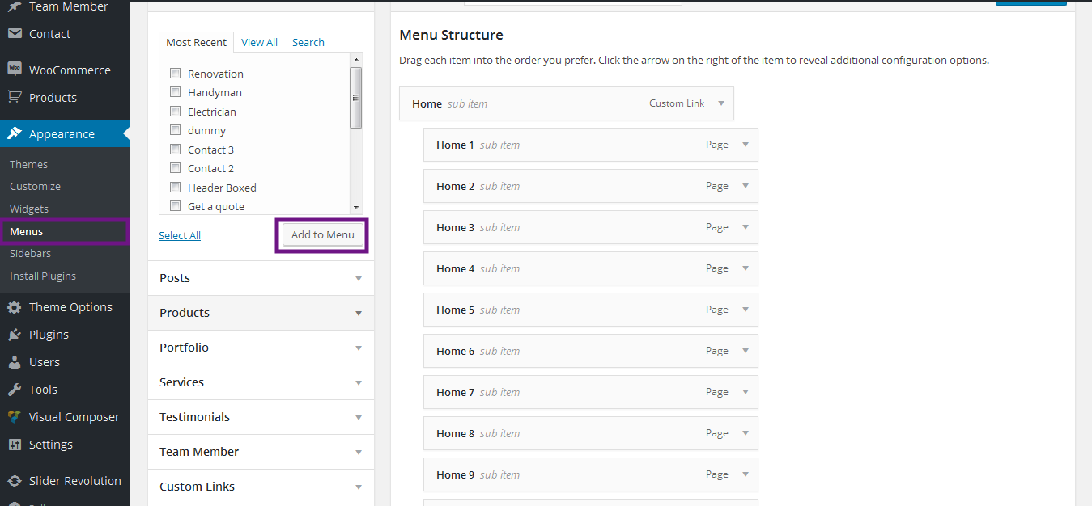1092x506 pixels.
Task: Click the WooCommerce icon in sidebar
Action: point(15,70)
